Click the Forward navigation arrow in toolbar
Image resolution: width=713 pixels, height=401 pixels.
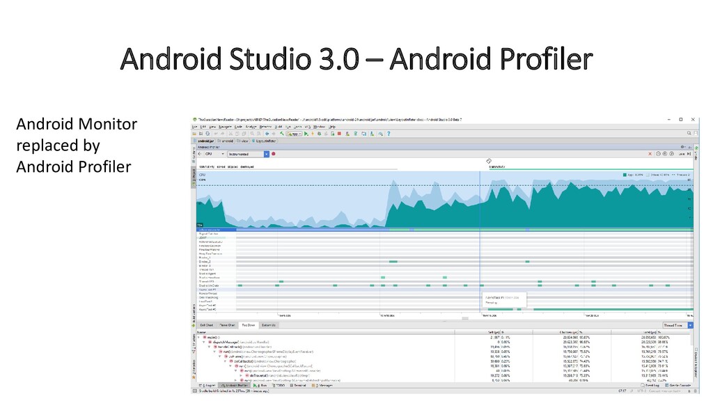pos(273,134)
